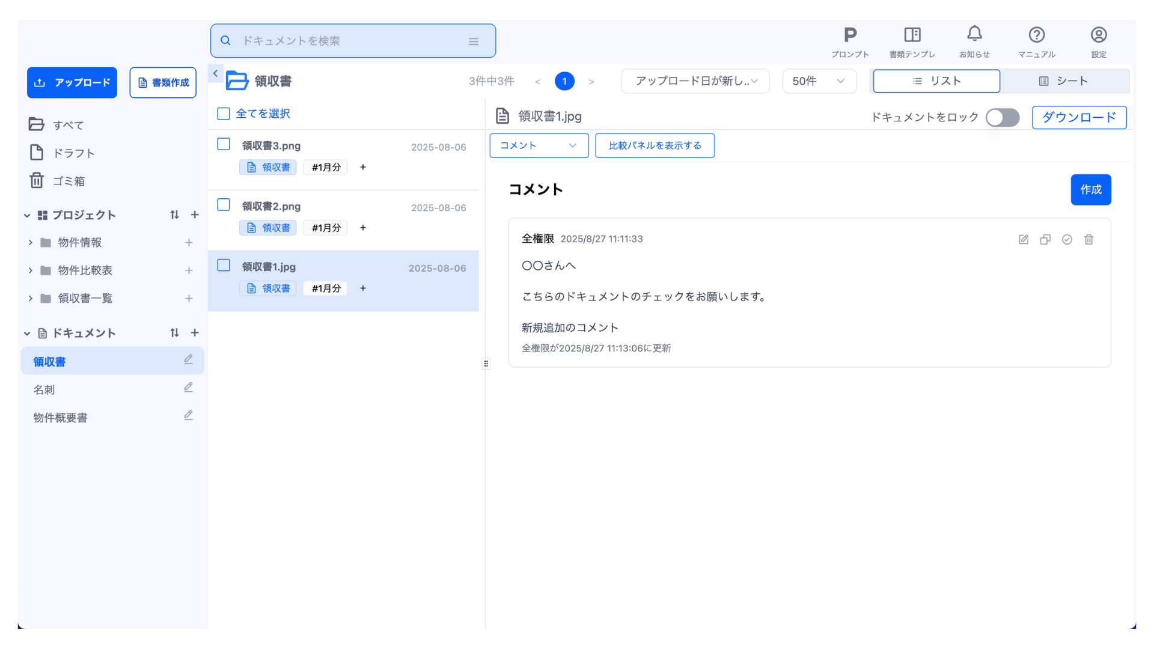Copy the comment with duplicate icon

pos(1045,240)
